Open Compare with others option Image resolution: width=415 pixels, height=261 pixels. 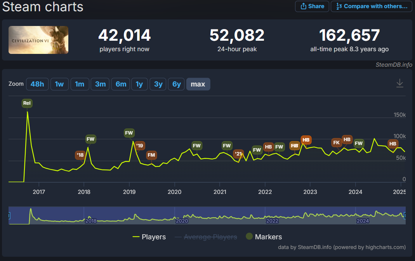(372, 6)
